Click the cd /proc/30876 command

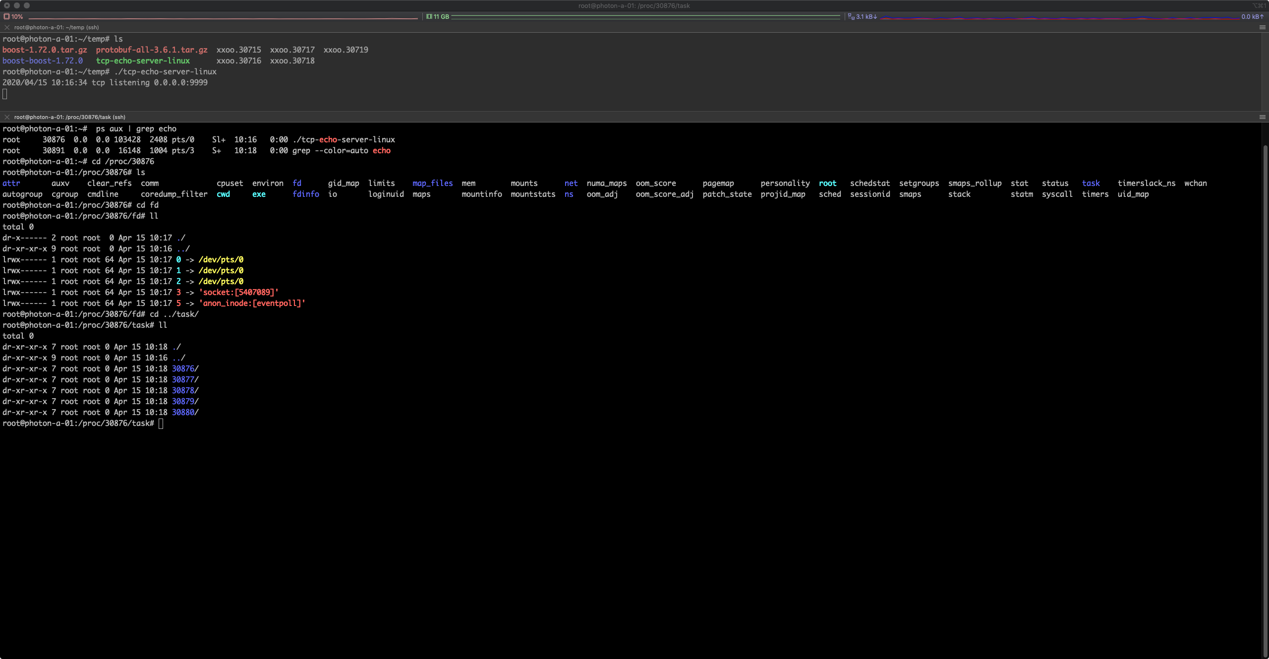coord(123,161)
